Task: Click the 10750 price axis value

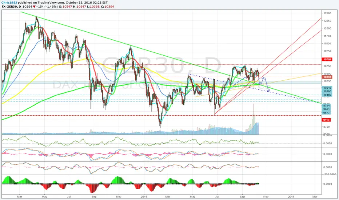Action: tap(327, 66)
